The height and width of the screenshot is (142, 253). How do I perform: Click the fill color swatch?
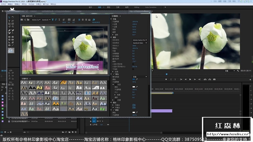tap(134, 79)
